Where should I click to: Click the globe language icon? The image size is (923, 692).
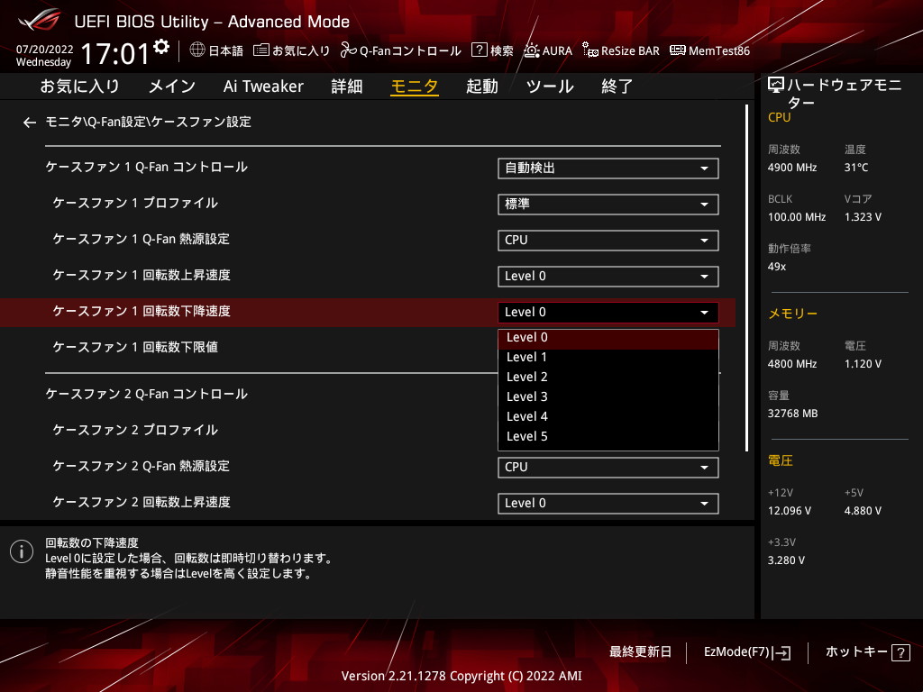point(197,50)
